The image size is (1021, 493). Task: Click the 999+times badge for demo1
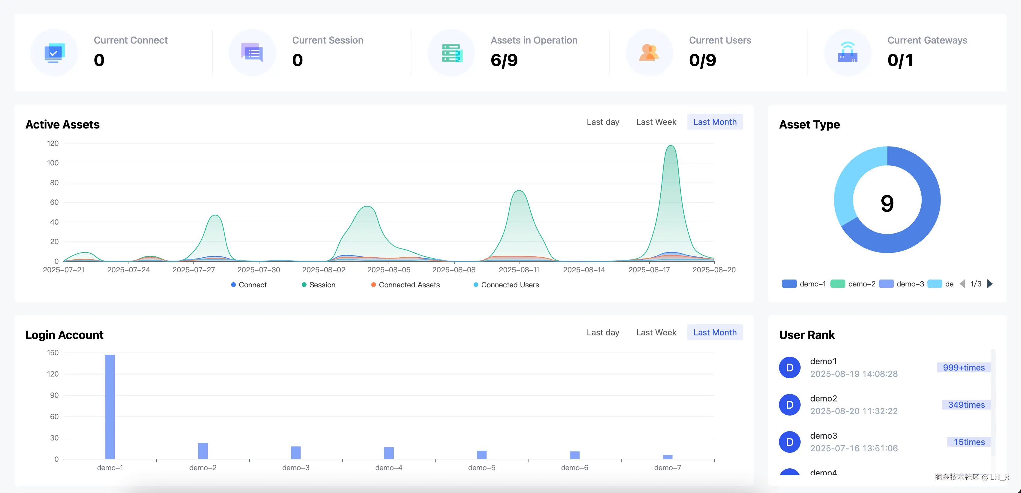click(964, 367)
